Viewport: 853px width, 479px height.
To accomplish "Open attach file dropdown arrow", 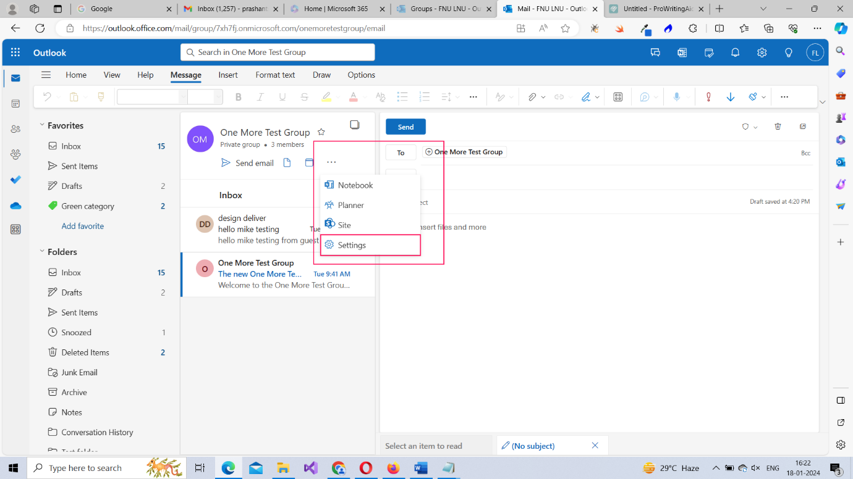I will [x=543, y=97].
